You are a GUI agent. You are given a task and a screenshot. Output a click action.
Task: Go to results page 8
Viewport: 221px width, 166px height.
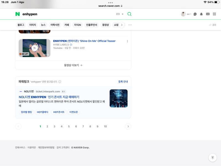coord(90,126)
